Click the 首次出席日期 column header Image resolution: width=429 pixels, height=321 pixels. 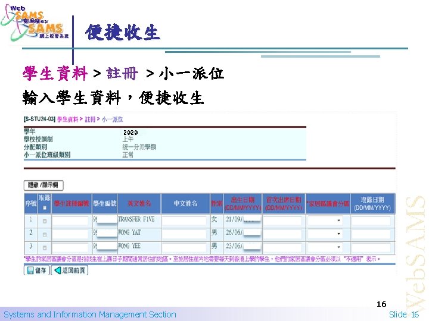click(x=284, y=204)
